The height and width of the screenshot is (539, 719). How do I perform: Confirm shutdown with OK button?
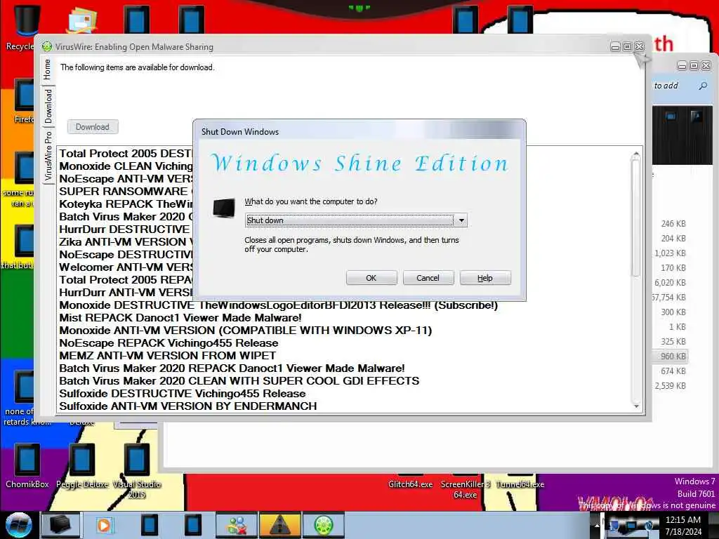click(x=371, y=278)
